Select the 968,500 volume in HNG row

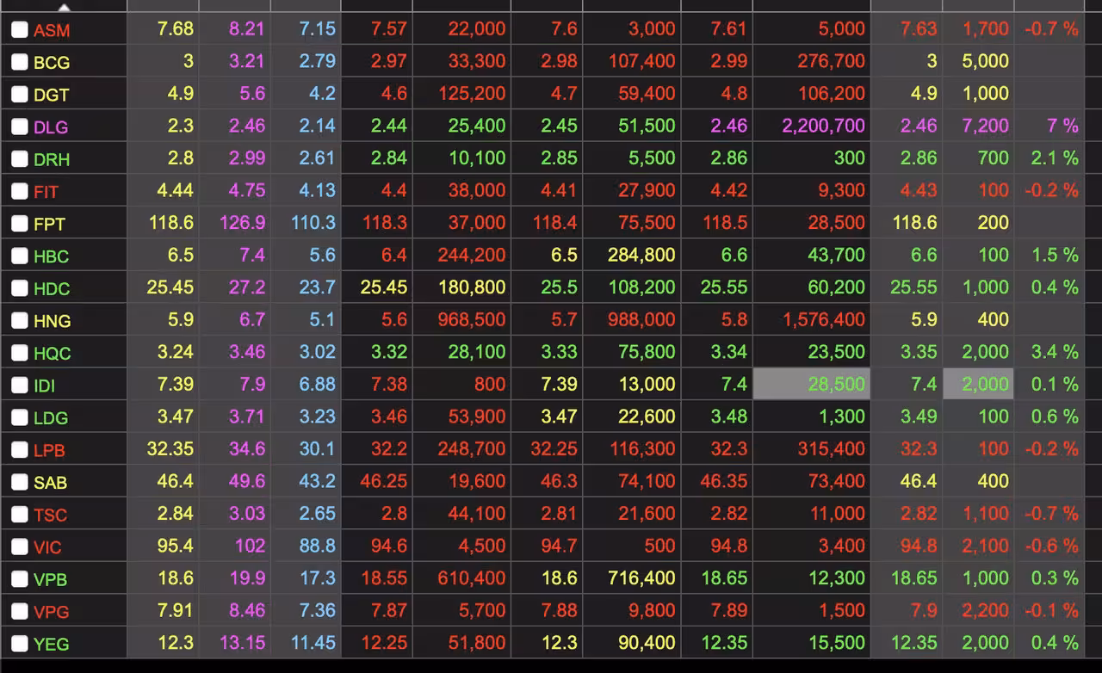coord(471,319)
